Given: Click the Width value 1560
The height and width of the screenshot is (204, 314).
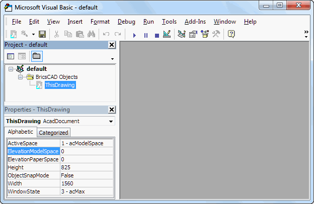Looking at the screenshot, I should [87, 183].
